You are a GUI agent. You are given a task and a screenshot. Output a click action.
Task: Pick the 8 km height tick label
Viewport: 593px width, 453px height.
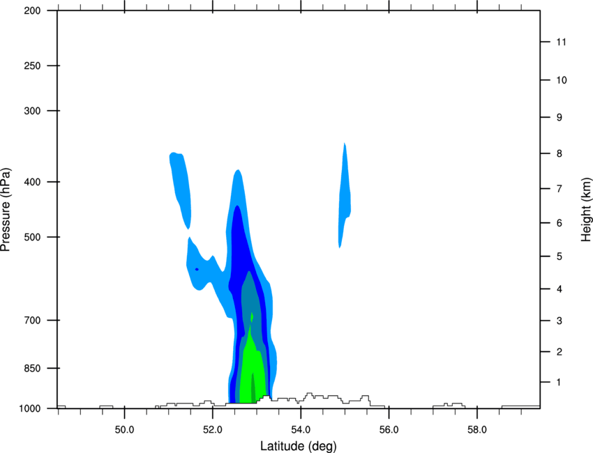(x=559, y=153)
